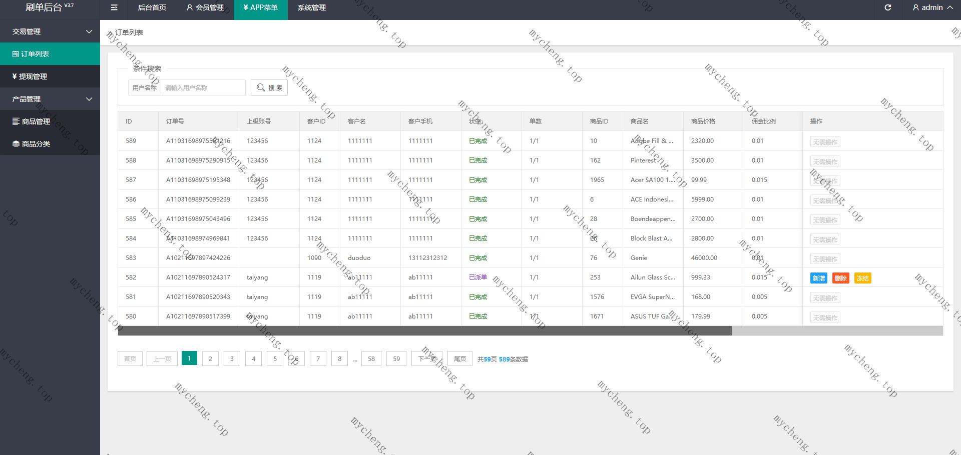Click product ID 1965
Screen dimensions: 961x455
[597, 180]
